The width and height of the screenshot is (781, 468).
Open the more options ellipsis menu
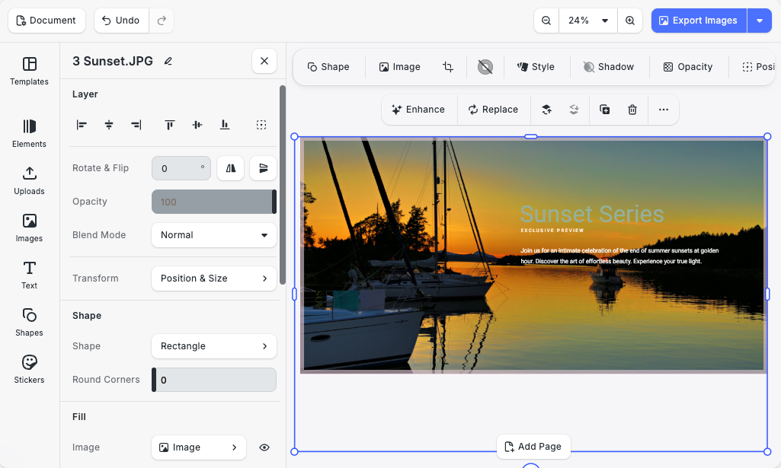[664, 110]
